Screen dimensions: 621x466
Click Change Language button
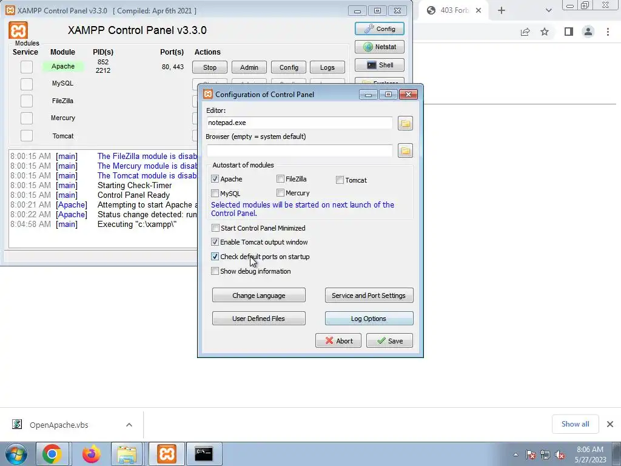pyautogui.click(x=258, y=295)
